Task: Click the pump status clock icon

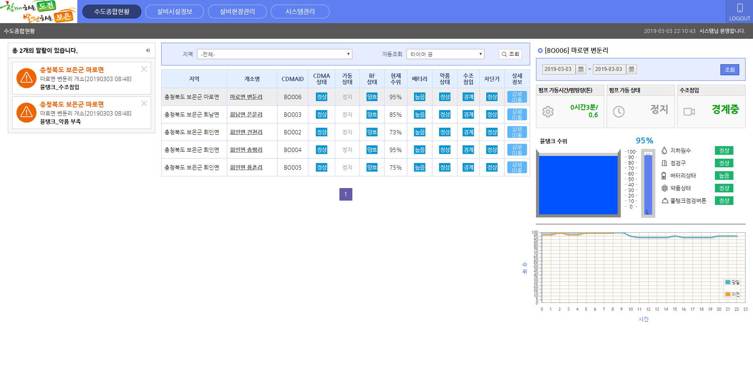Action: tap(618, 112)
